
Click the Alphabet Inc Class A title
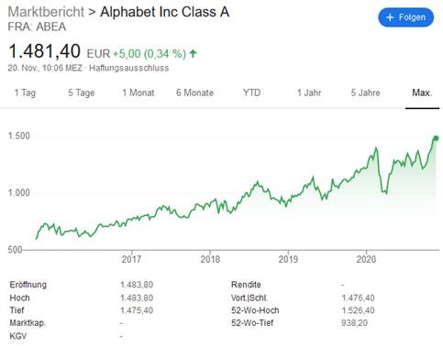pos(165,12)
